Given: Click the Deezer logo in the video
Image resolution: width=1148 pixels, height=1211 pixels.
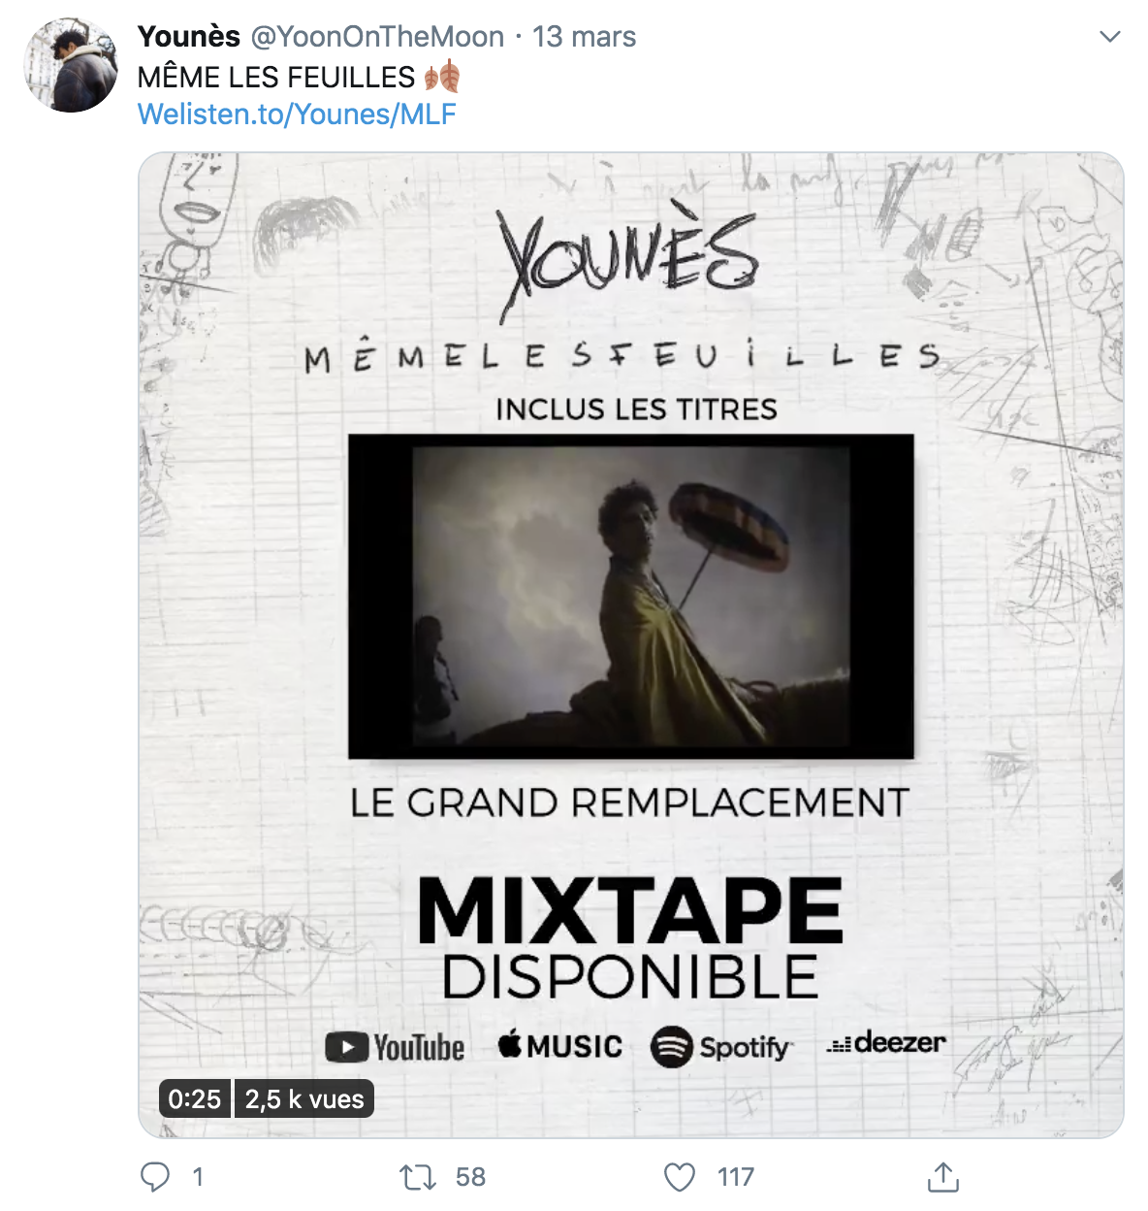Looking at the screenshot, I should [x=886, y=1043].
